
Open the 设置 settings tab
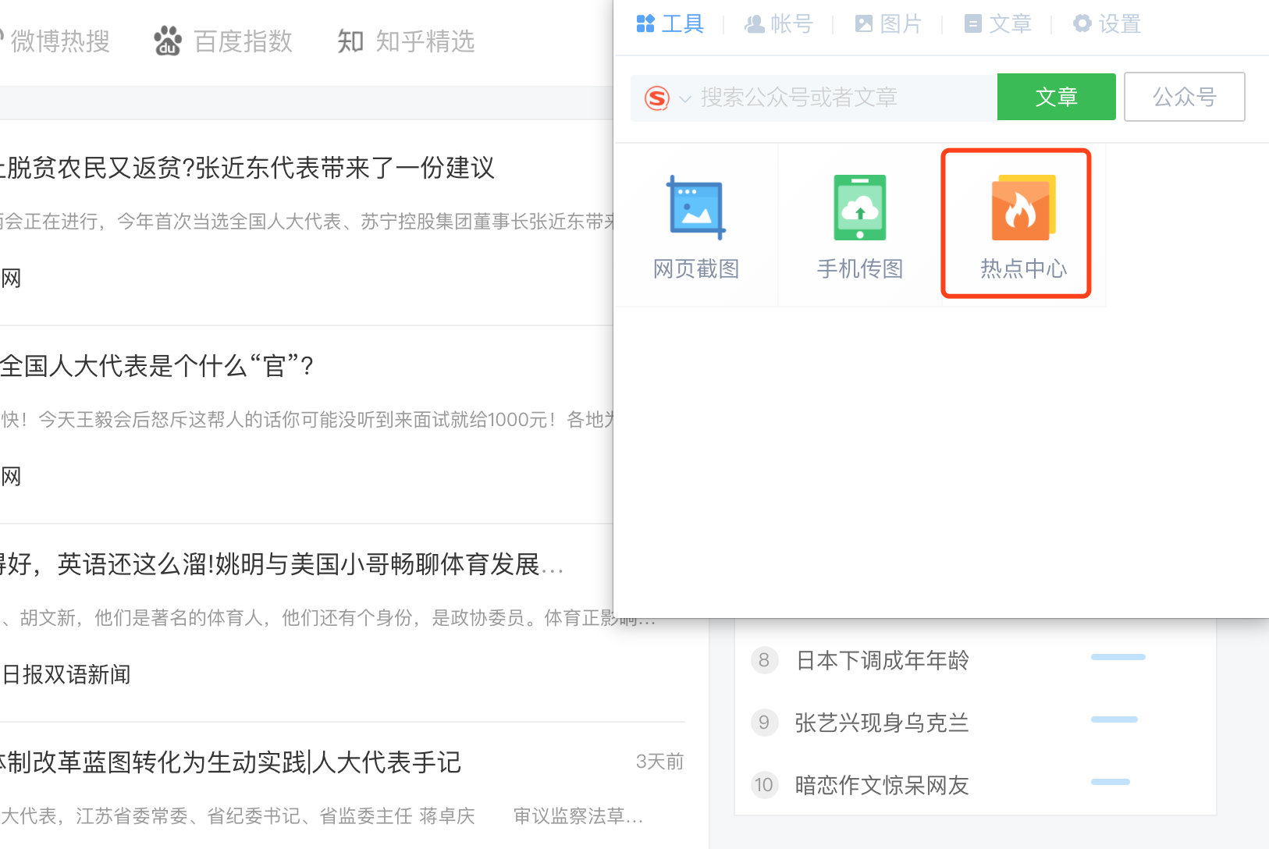tap(1107, 24)
